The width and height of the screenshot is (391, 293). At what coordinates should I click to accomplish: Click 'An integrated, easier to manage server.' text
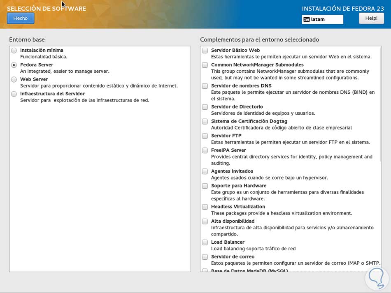pos(65,71)
